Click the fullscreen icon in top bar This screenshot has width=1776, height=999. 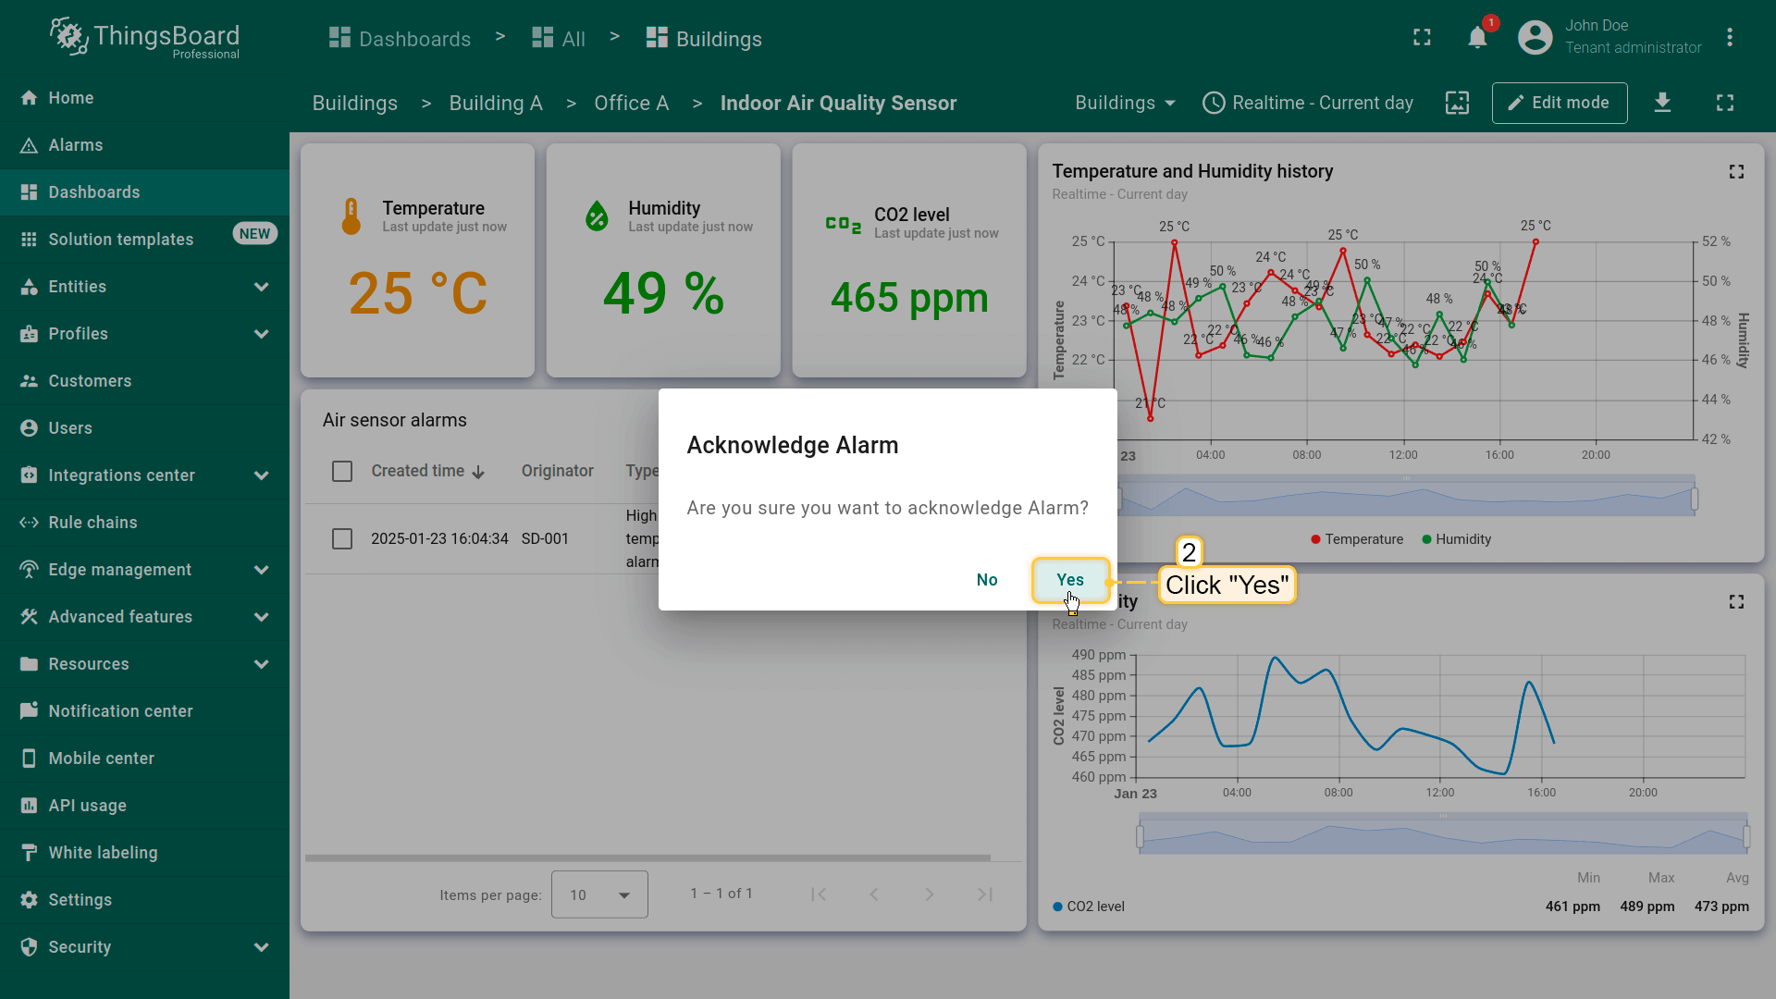click(1422, 38)
